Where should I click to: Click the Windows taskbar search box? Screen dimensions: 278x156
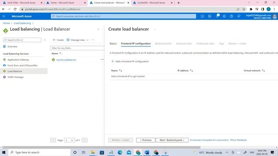coord(39,152)
